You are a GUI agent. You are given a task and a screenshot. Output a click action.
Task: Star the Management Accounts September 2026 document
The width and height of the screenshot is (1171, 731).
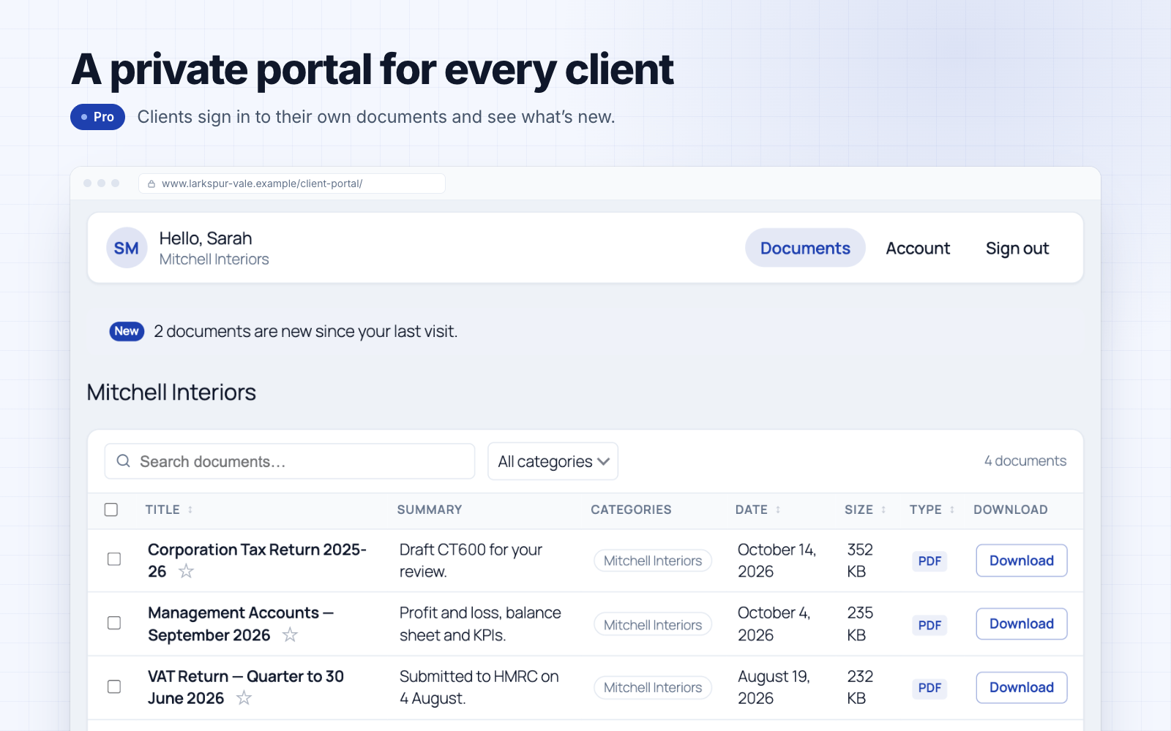click(x=290, y=635)
